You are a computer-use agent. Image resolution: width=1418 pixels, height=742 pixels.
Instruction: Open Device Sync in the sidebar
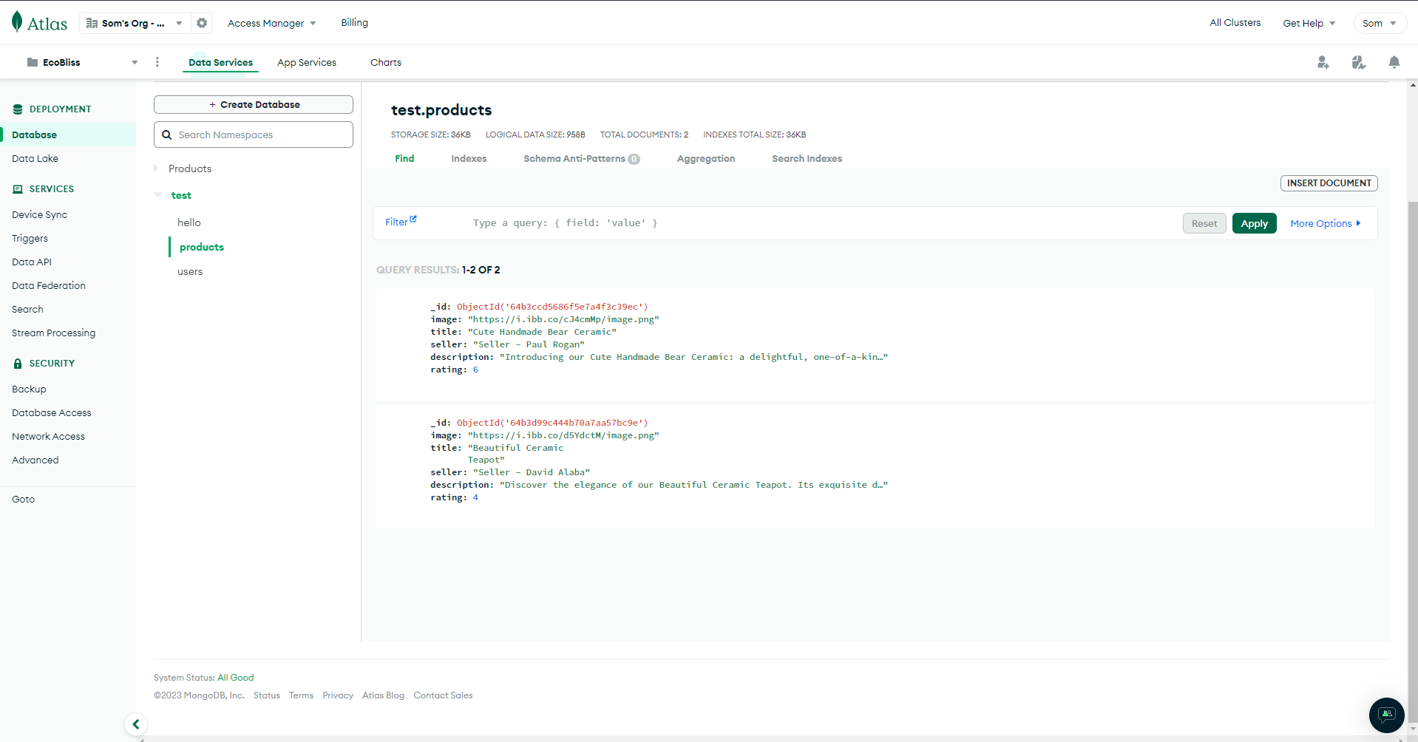(x=39, y=214)
